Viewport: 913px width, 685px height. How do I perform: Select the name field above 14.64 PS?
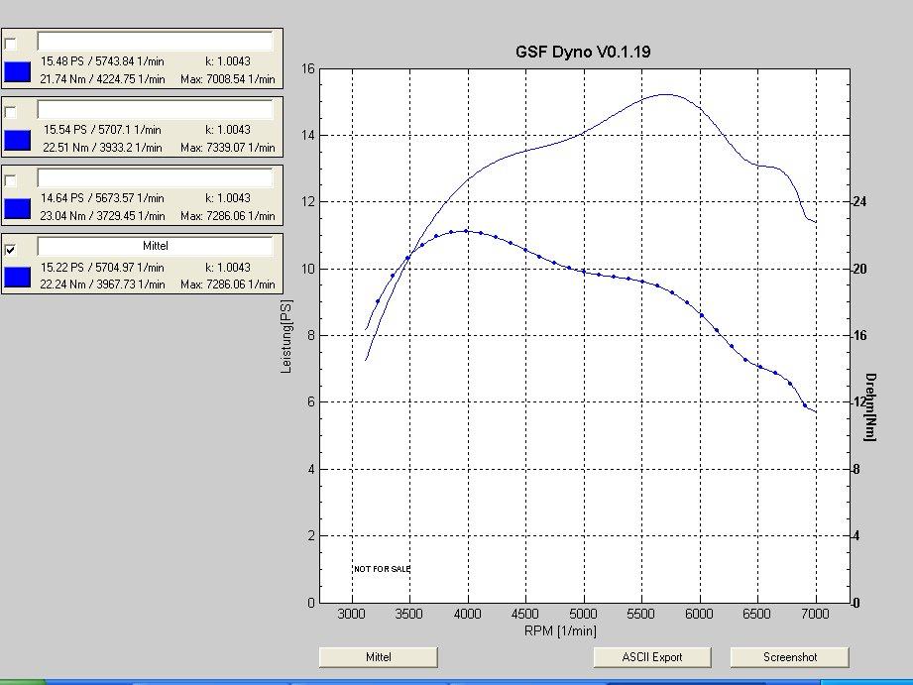155,178
